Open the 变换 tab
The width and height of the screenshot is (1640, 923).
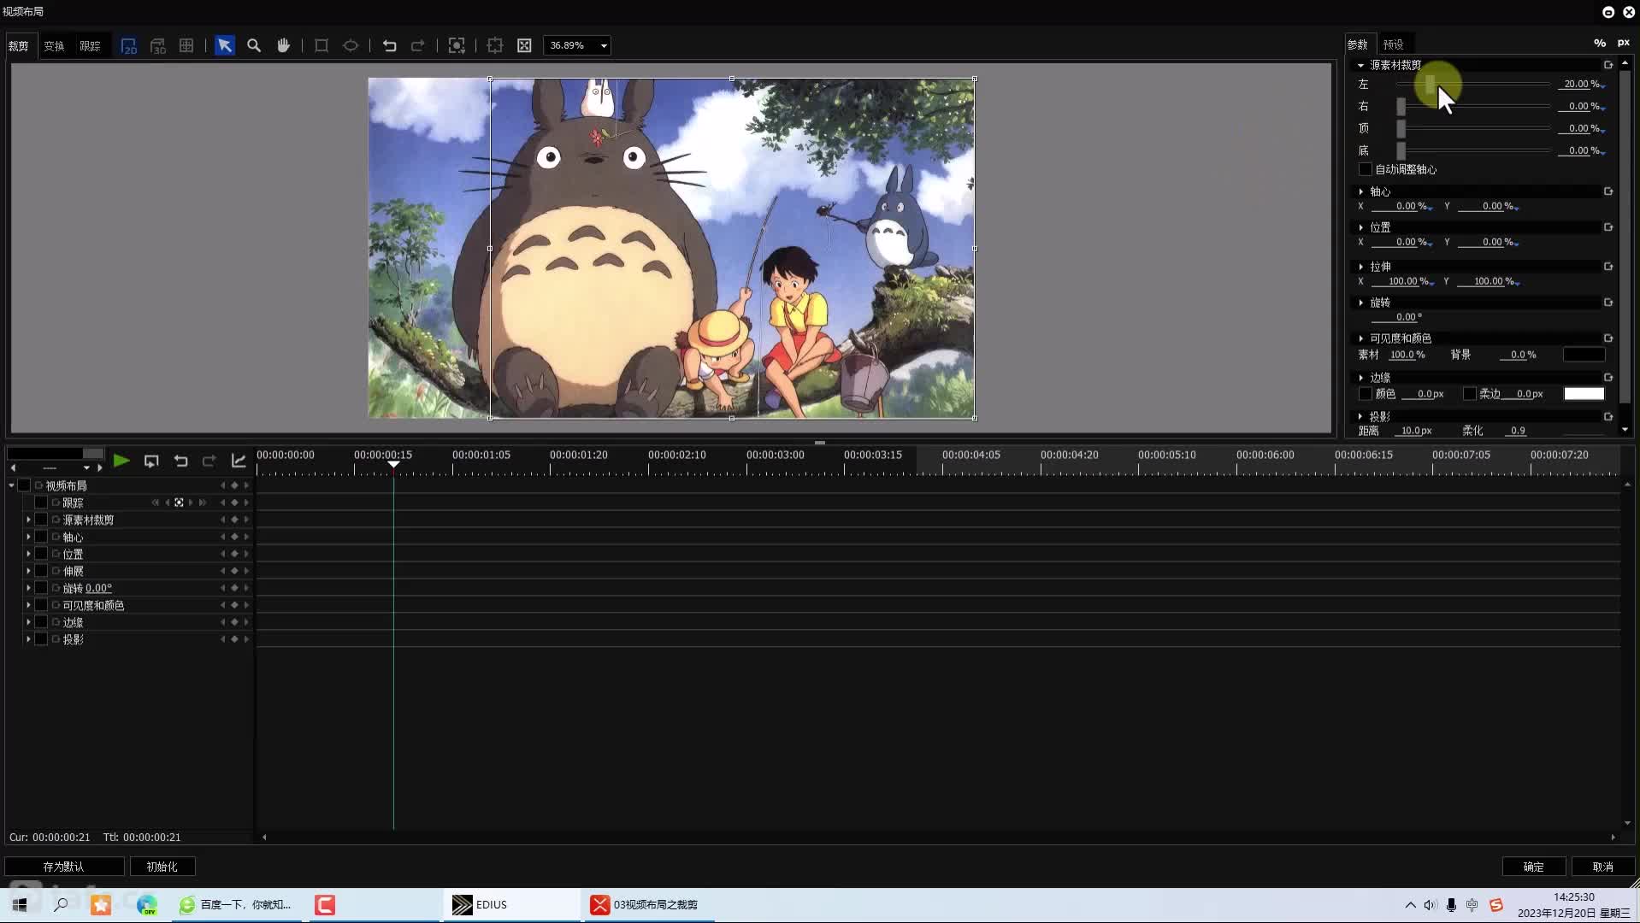point(55,46)
